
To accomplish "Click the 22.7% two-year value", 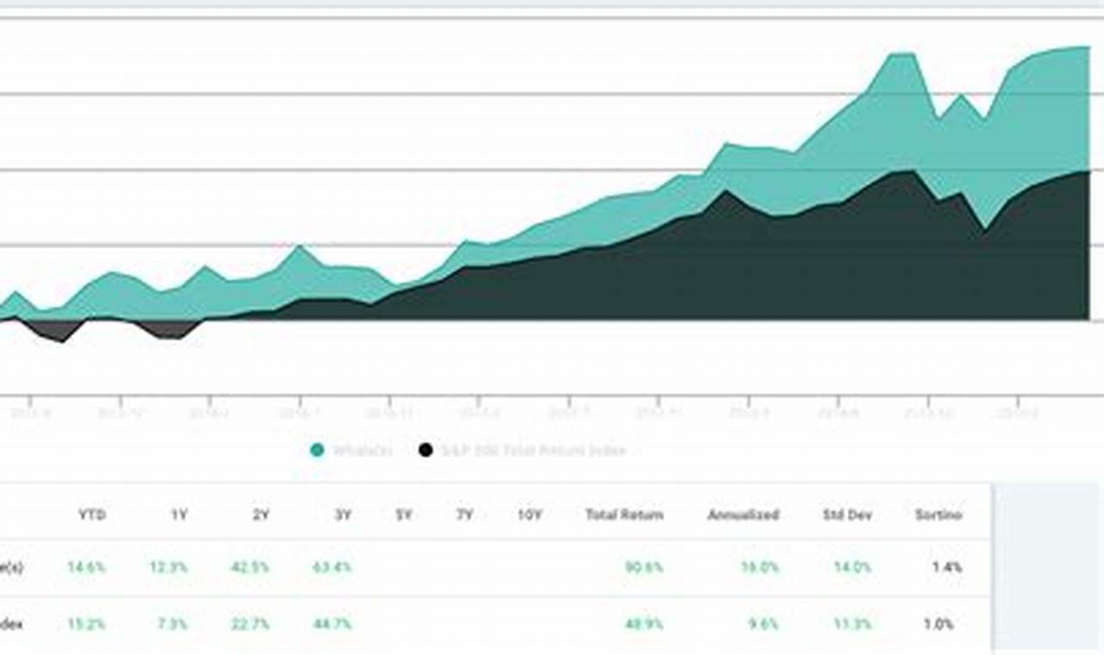I will tap(250, 625).
